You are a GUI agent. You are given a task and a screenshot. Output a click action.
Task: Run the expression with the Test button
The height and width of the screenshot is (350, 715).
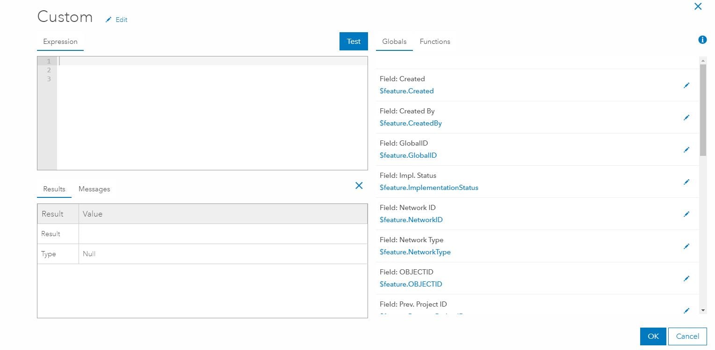coord(354,42)
